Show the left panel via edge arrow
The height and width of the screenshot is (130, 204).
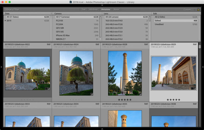coord(1,67)
